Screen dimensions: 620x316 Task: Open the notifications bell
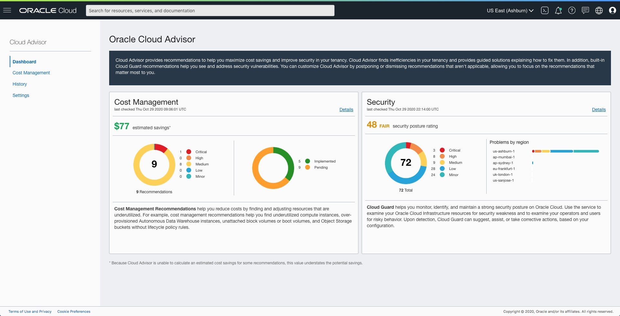pos(558,10)
